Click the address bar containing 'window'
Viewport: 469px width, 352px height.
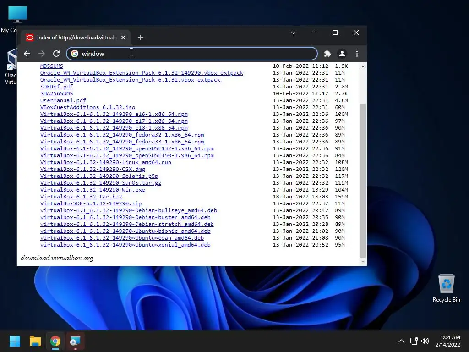pyautogui.click(x=192, y=54)
